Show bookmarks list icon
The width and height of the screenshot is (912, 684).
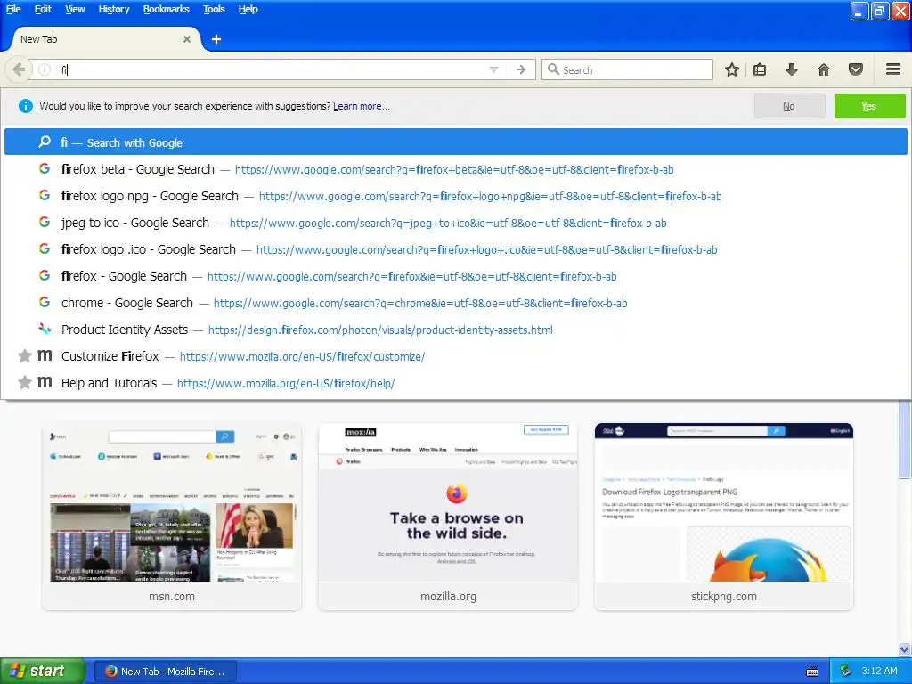click(x=760, y=69)
